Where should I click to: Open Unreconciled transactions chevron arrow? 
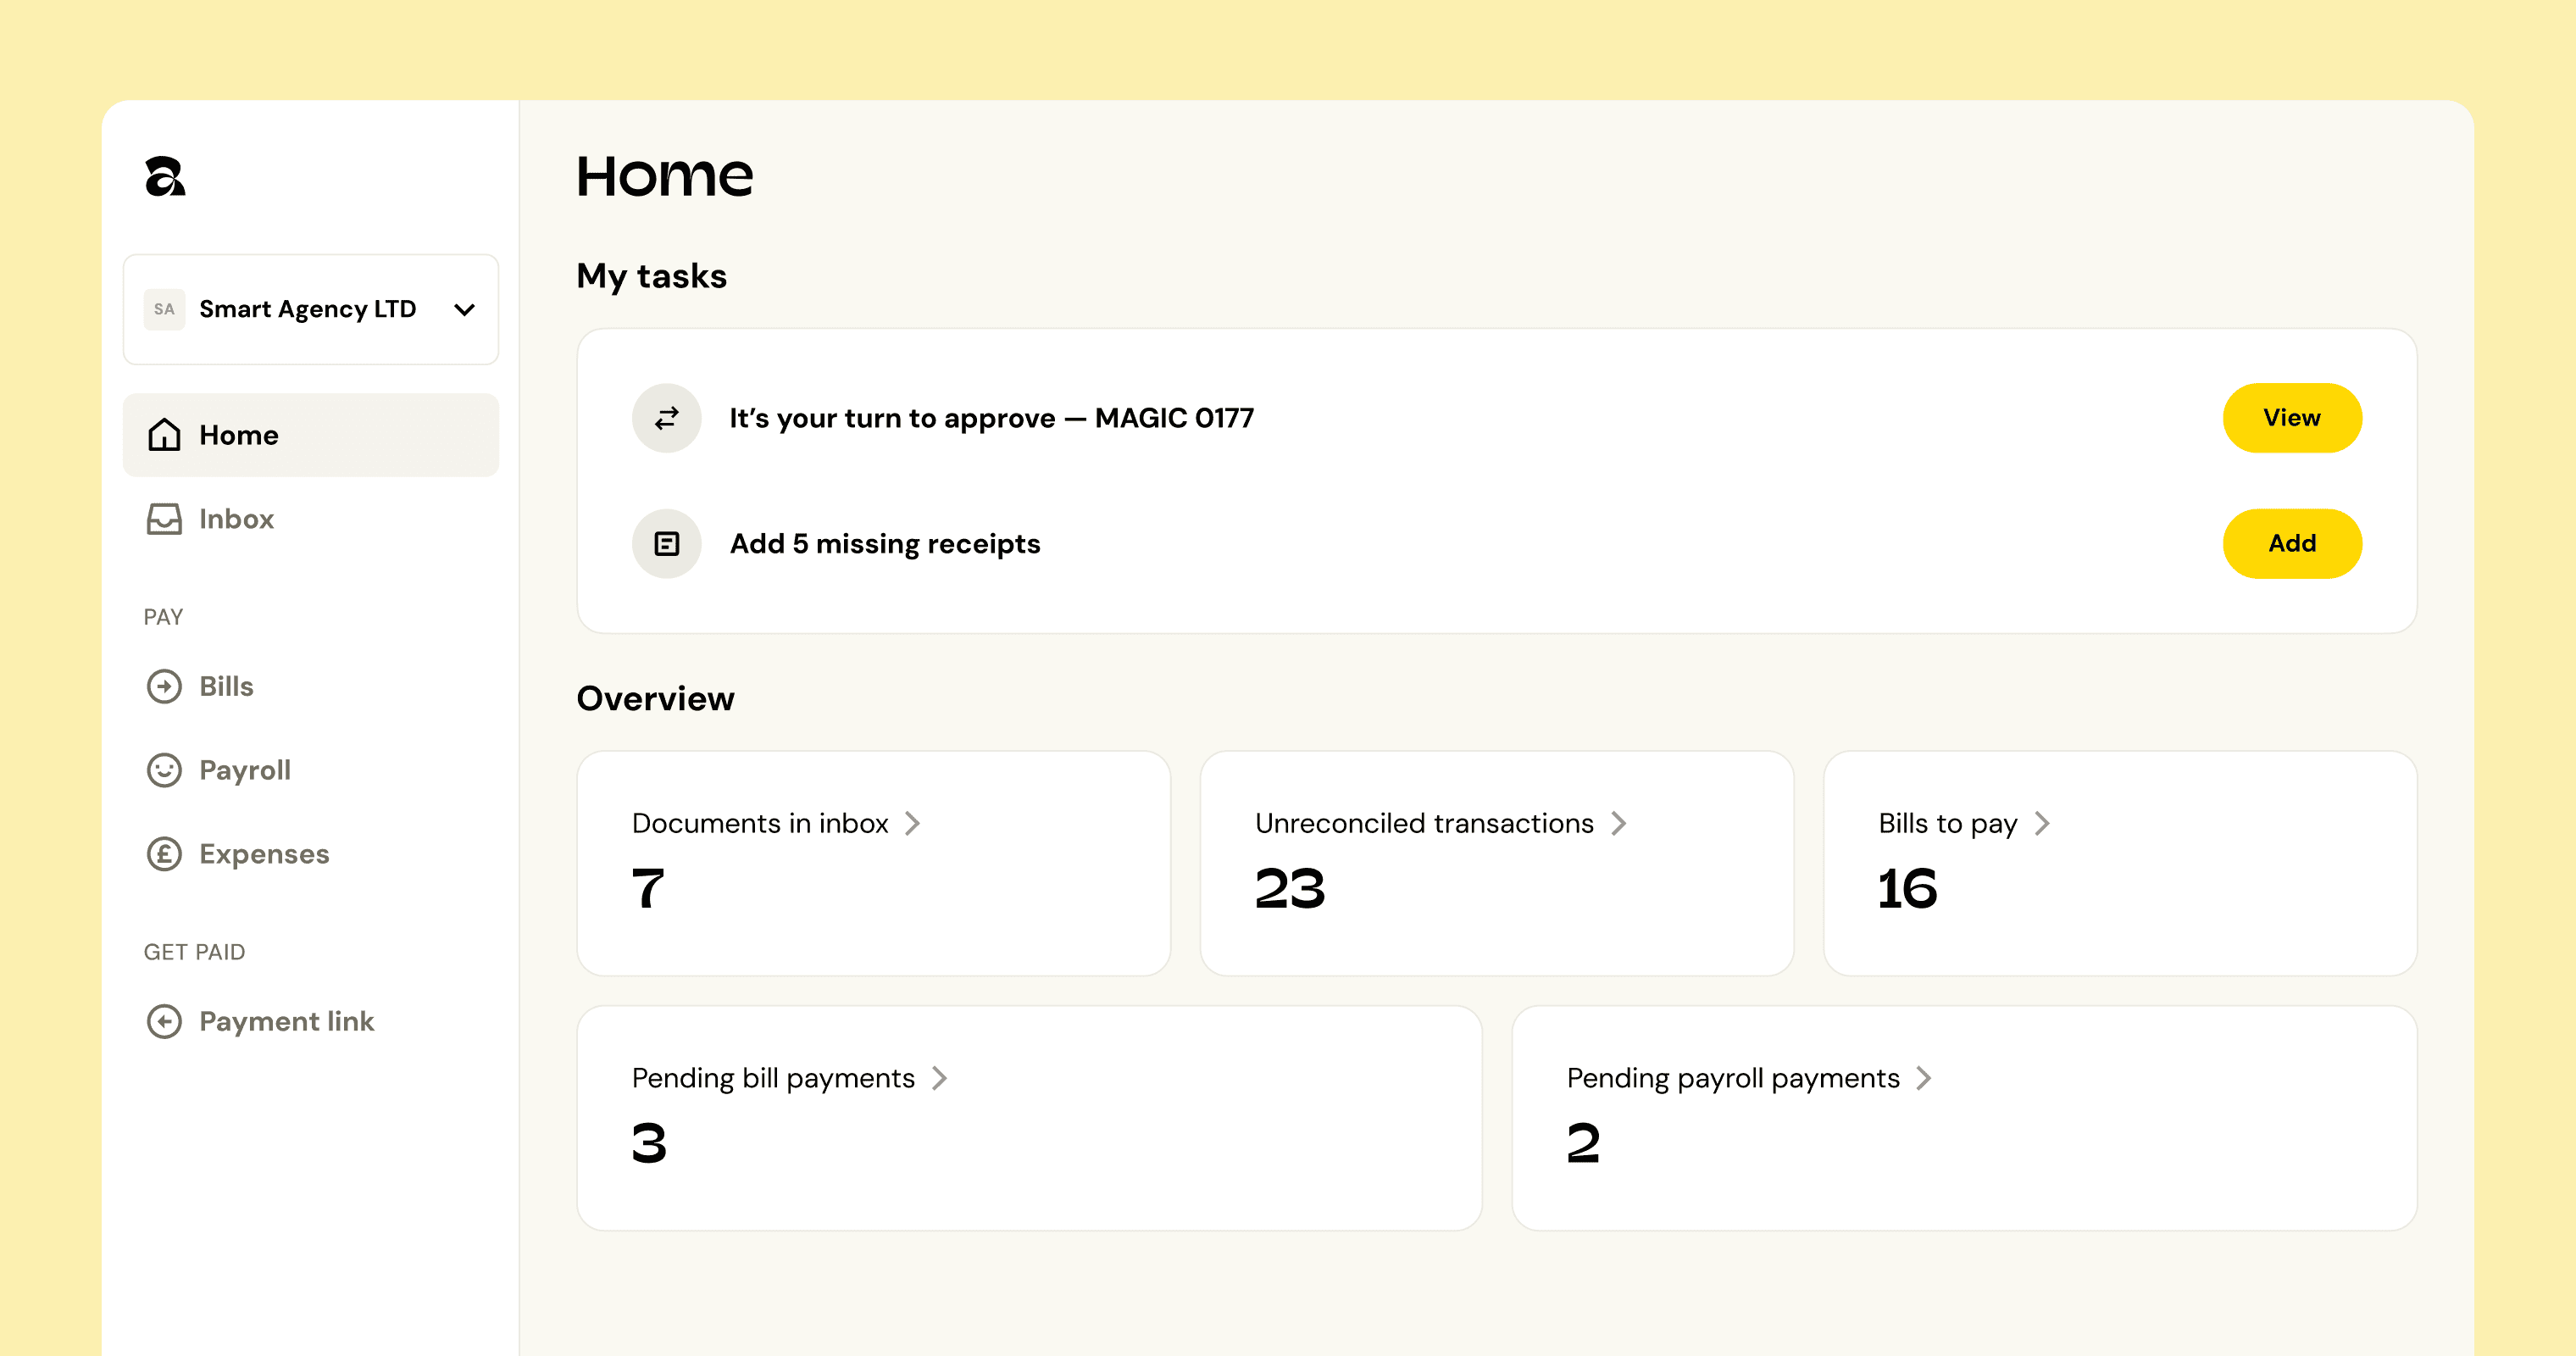coord(1618,823)
